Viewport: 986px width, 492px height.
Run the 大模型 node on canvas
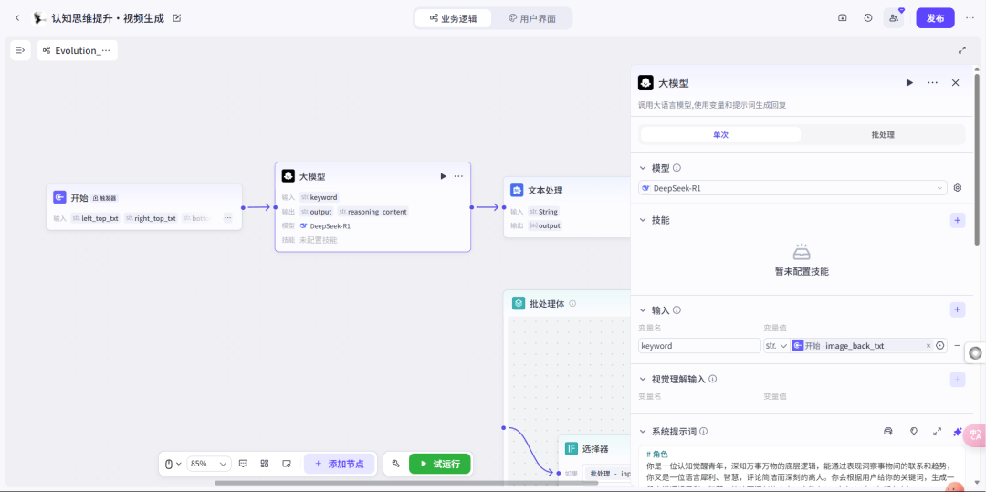(444, 176)
